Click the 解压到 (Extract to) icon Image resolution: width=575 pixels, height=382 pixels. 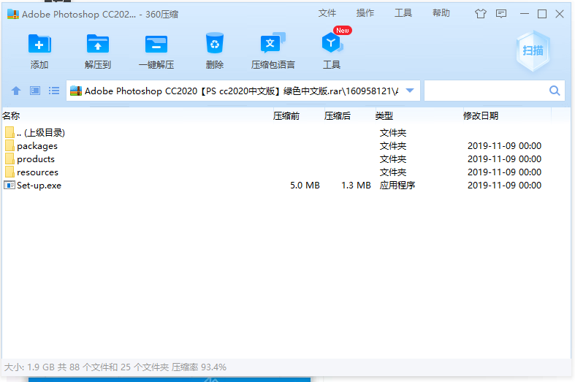tap(98, 45)
